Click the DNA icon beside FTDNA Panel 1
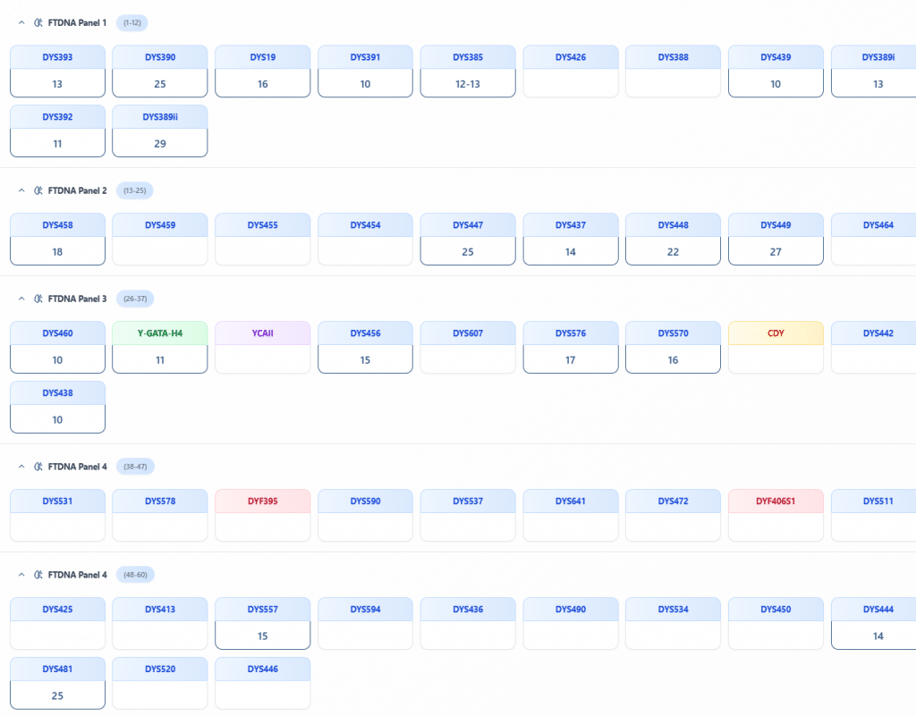Image resolution: width=916 pixels, height=716 pixels. tap(38, 22)
